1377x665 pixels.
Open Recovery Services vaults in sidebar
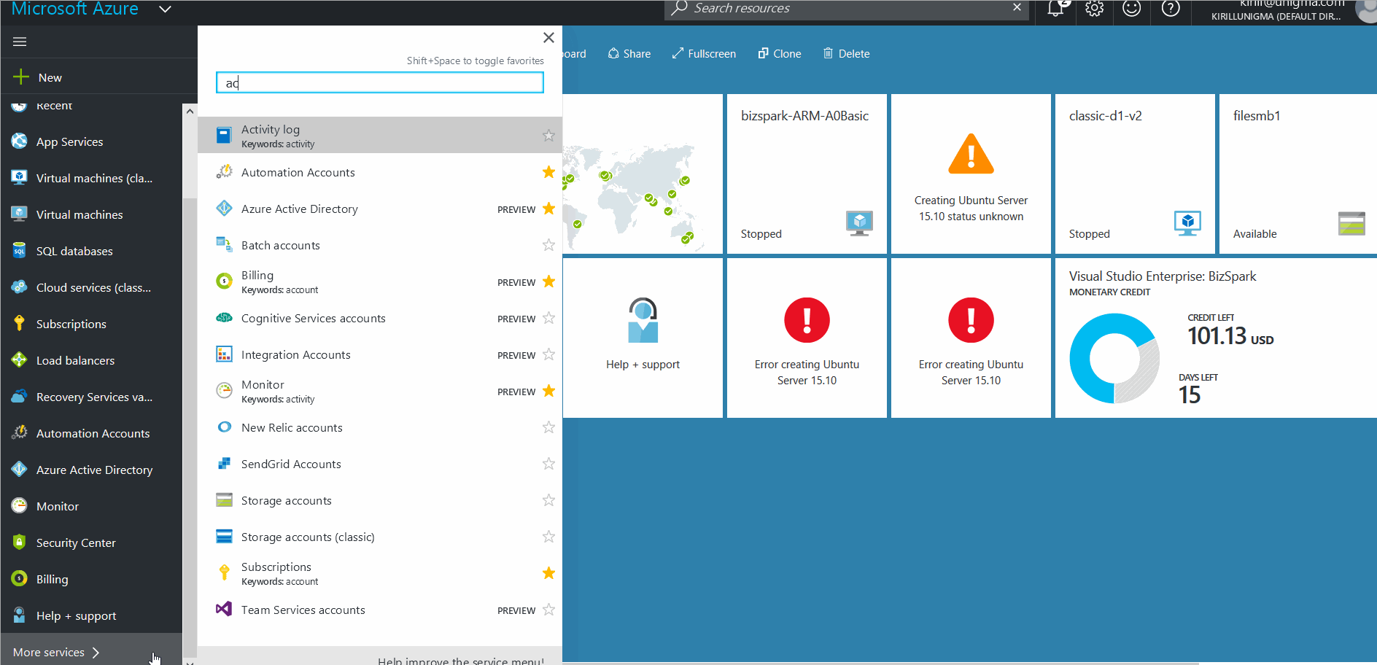(x=91, y=397)
